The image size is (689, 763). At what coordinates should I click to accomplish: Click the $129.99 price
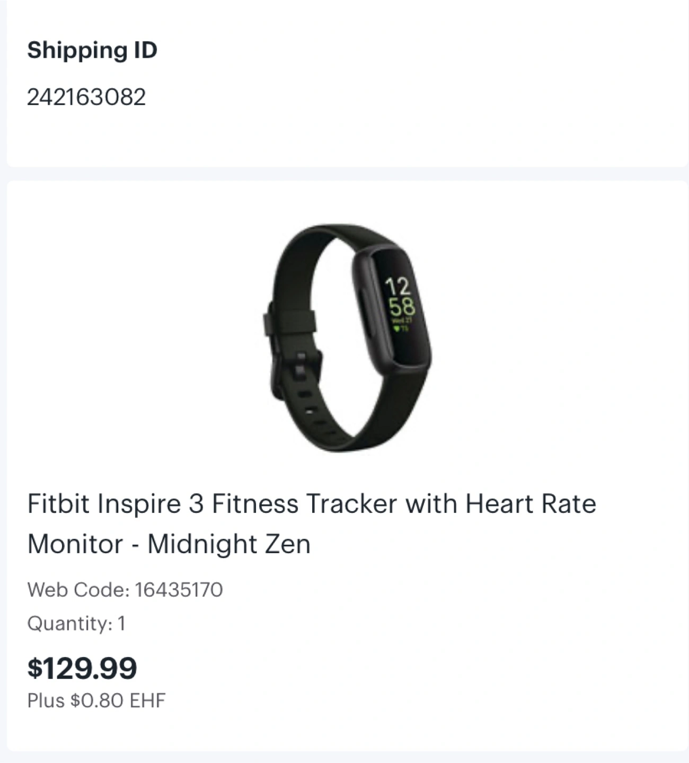(x=82, y=668)
